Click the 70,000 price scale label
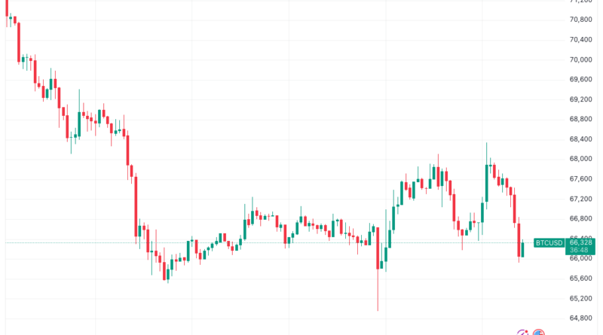This screenshot has width=603, height=335. point(580,59)
